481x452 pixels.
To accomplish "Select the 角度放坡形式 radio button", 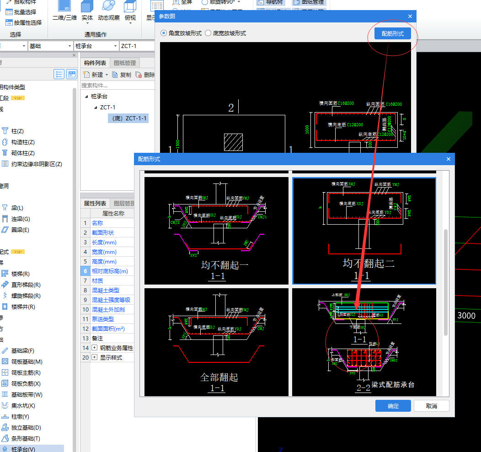I will tap(164, 33).
